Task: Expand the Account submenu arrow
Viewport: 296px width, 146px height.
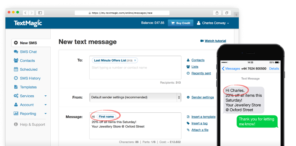Action: pos(46,105)
